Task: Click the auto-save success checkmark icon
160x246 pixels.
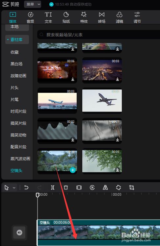Action: click(x=51, y=4)
